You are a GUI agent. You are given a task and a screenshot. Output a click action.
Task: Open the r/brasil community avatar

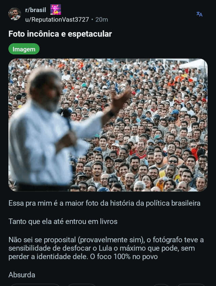click(15, 14)
